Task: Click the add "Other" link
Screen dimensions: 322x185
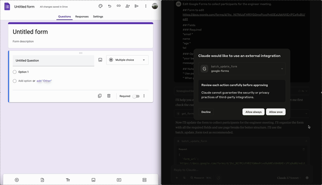Action: (44, 81)
